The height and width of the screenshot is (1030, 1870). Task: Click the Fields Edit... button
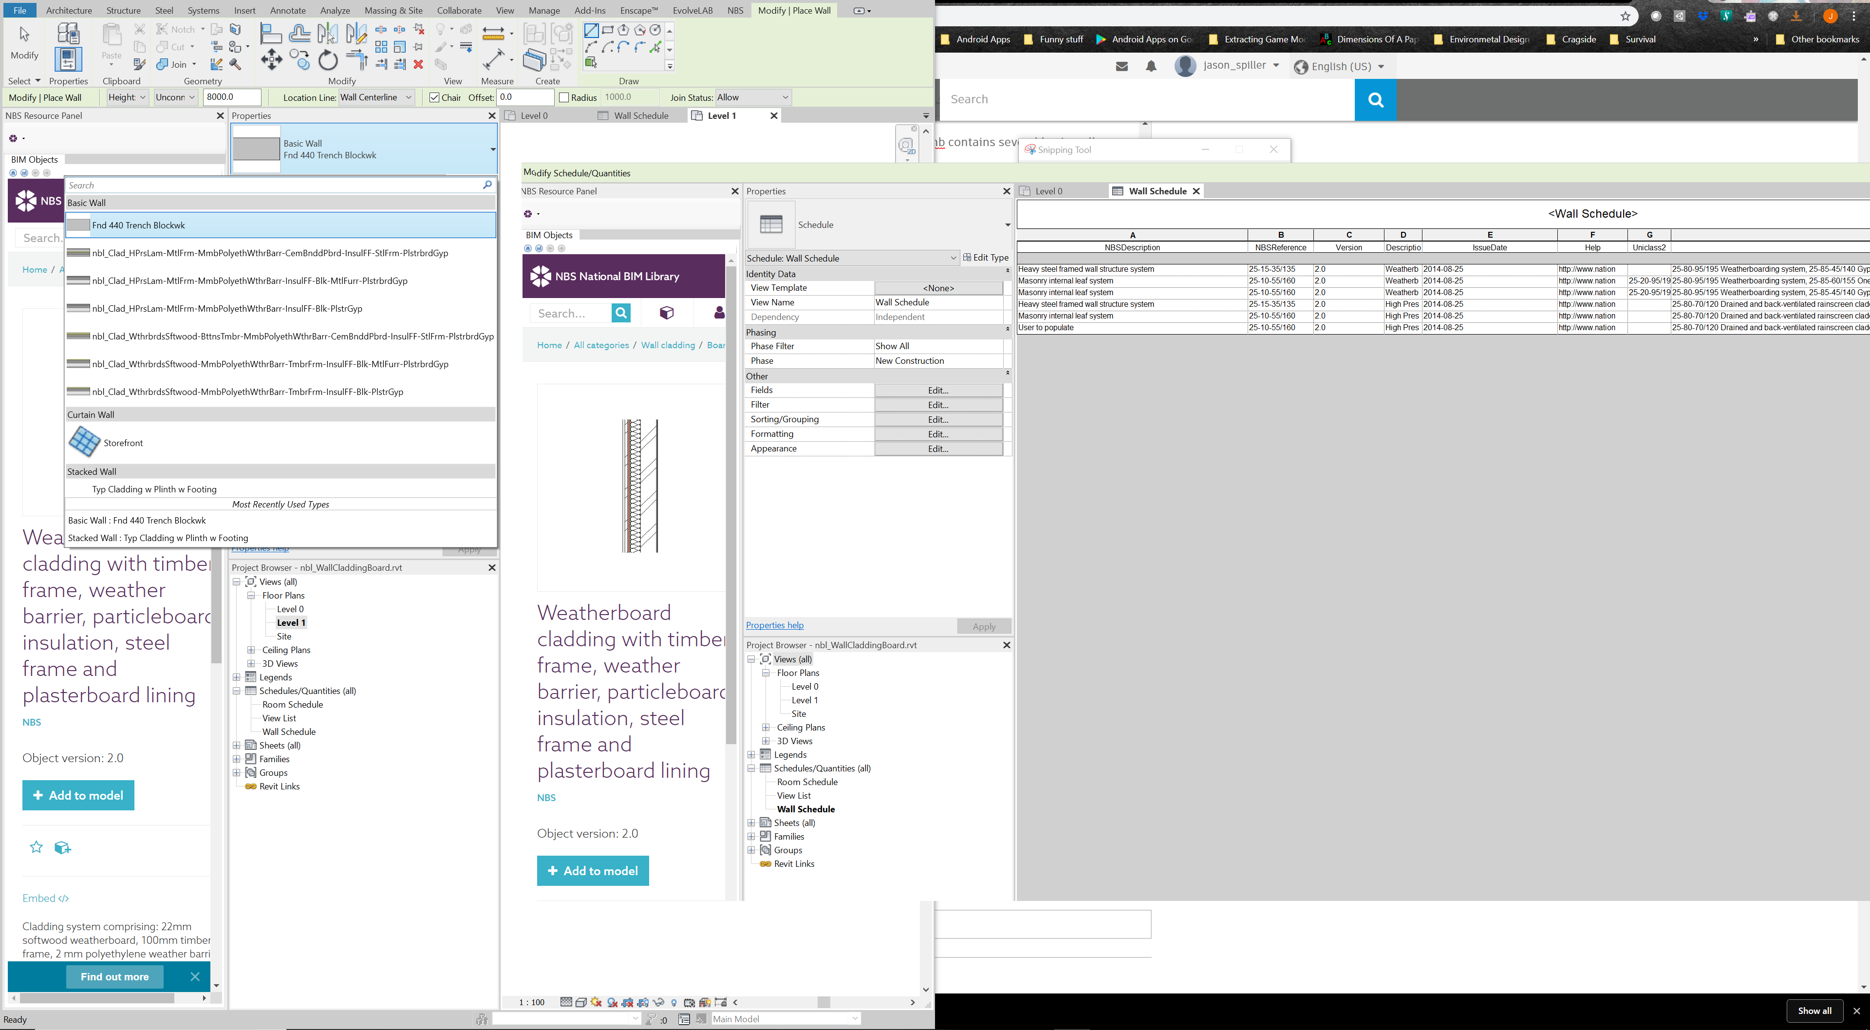(x=938, y=390)
